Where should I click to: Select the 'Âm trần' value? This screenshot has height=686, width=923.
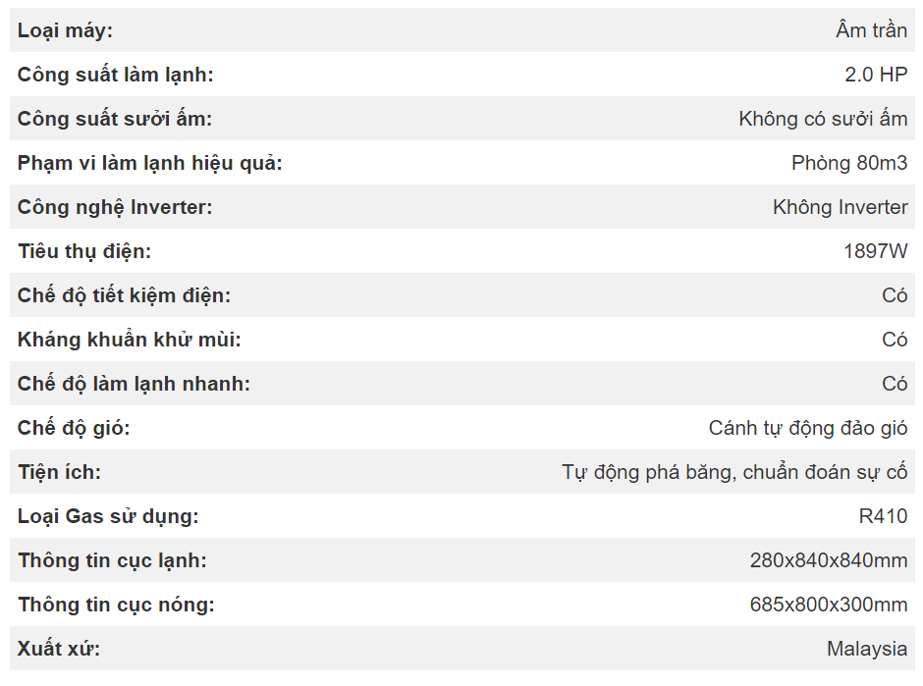point(871,30)
